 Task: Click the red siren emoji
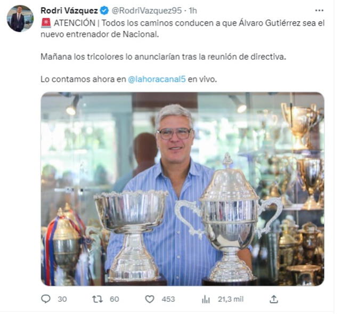coord(46,23)
